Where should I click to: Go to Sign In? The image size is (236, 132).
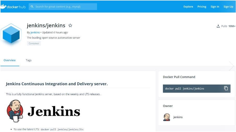point(215,7)
